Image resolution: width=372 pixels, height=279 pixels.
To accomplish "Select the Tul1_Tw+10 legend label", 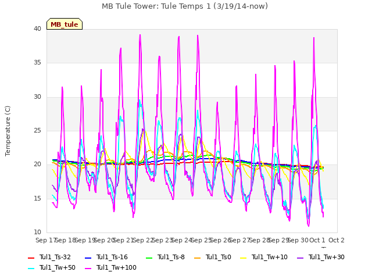I will tap(270, 257).
